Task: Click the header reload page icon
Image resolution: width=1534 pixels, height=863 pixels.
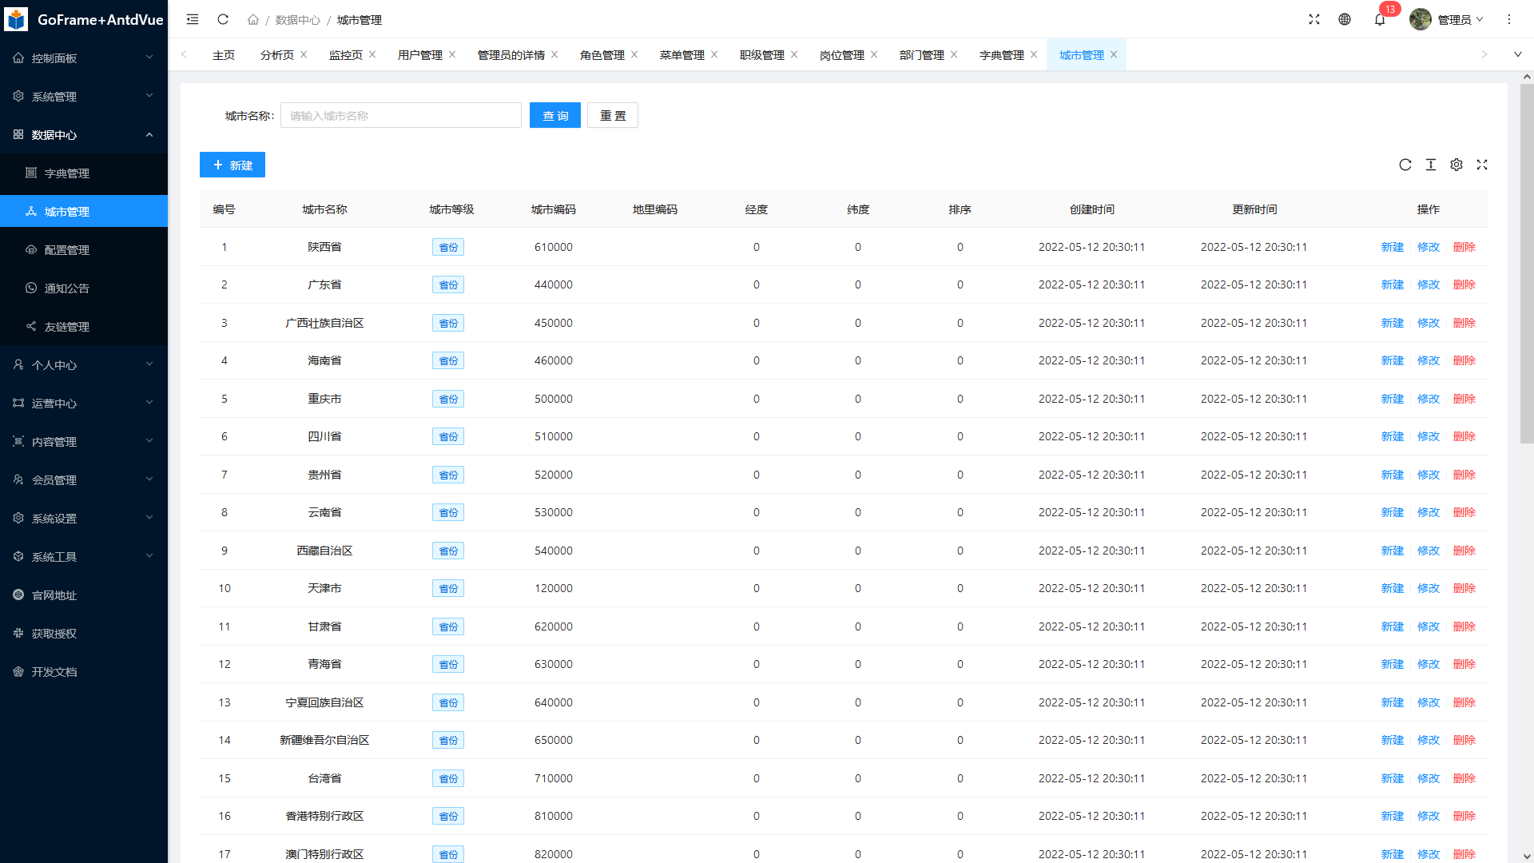Action: click(x=223, y=19)
